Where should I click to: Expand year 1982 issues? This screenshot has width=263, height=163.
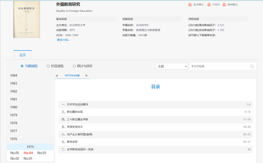[x=14, y=91]
